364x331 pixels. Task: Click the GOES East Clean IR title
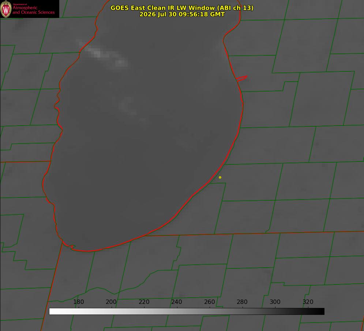[182, 8]
